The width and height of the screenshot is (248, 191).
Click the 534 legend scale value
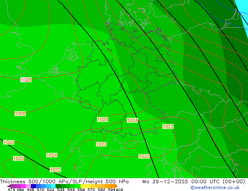point(61,189)
